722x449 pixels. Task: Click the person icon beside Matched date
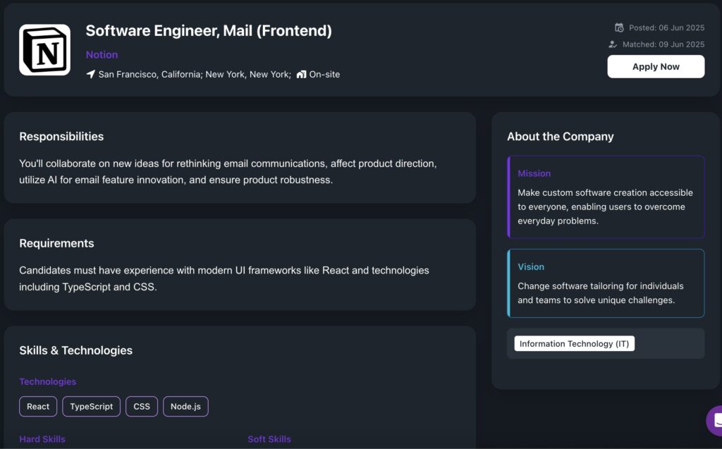coord(613,44)
